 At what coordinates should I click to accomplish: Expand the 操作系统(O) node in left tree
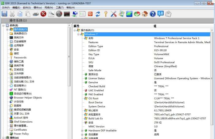(x=7, y=30)
